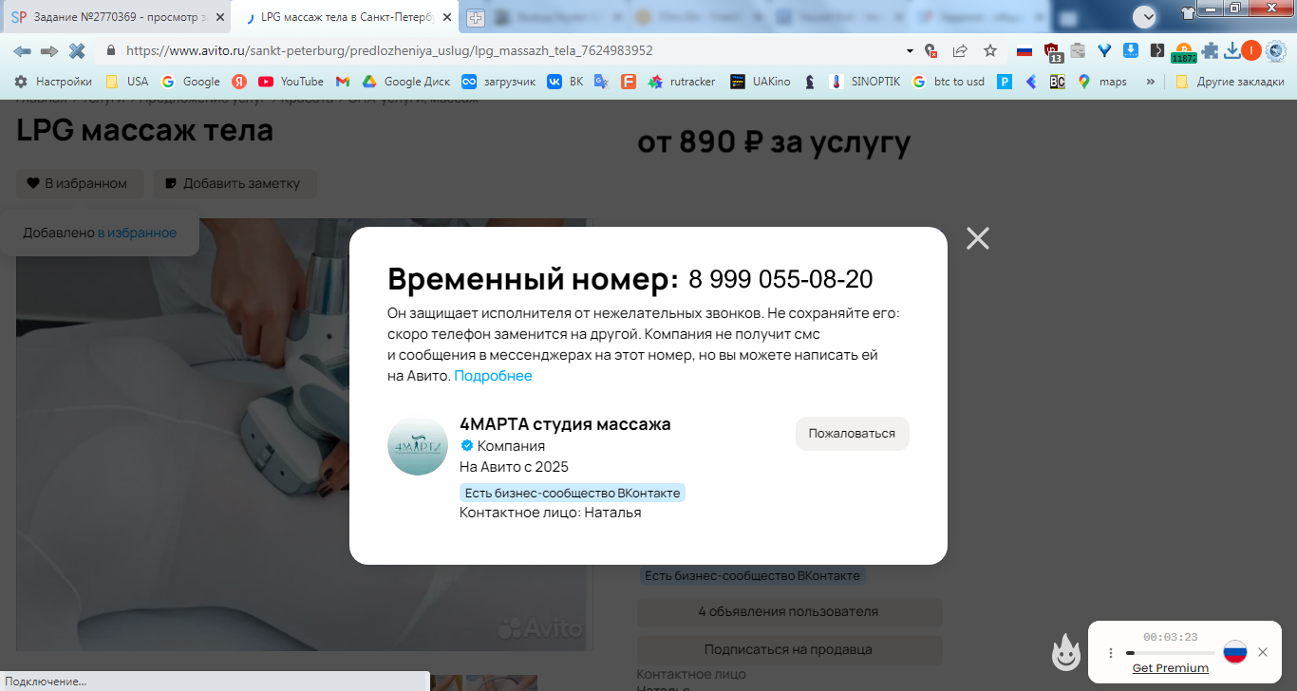The image size is (1297, 691).
Task: Open the maps bookmark
Action: tap(1102, 82)
